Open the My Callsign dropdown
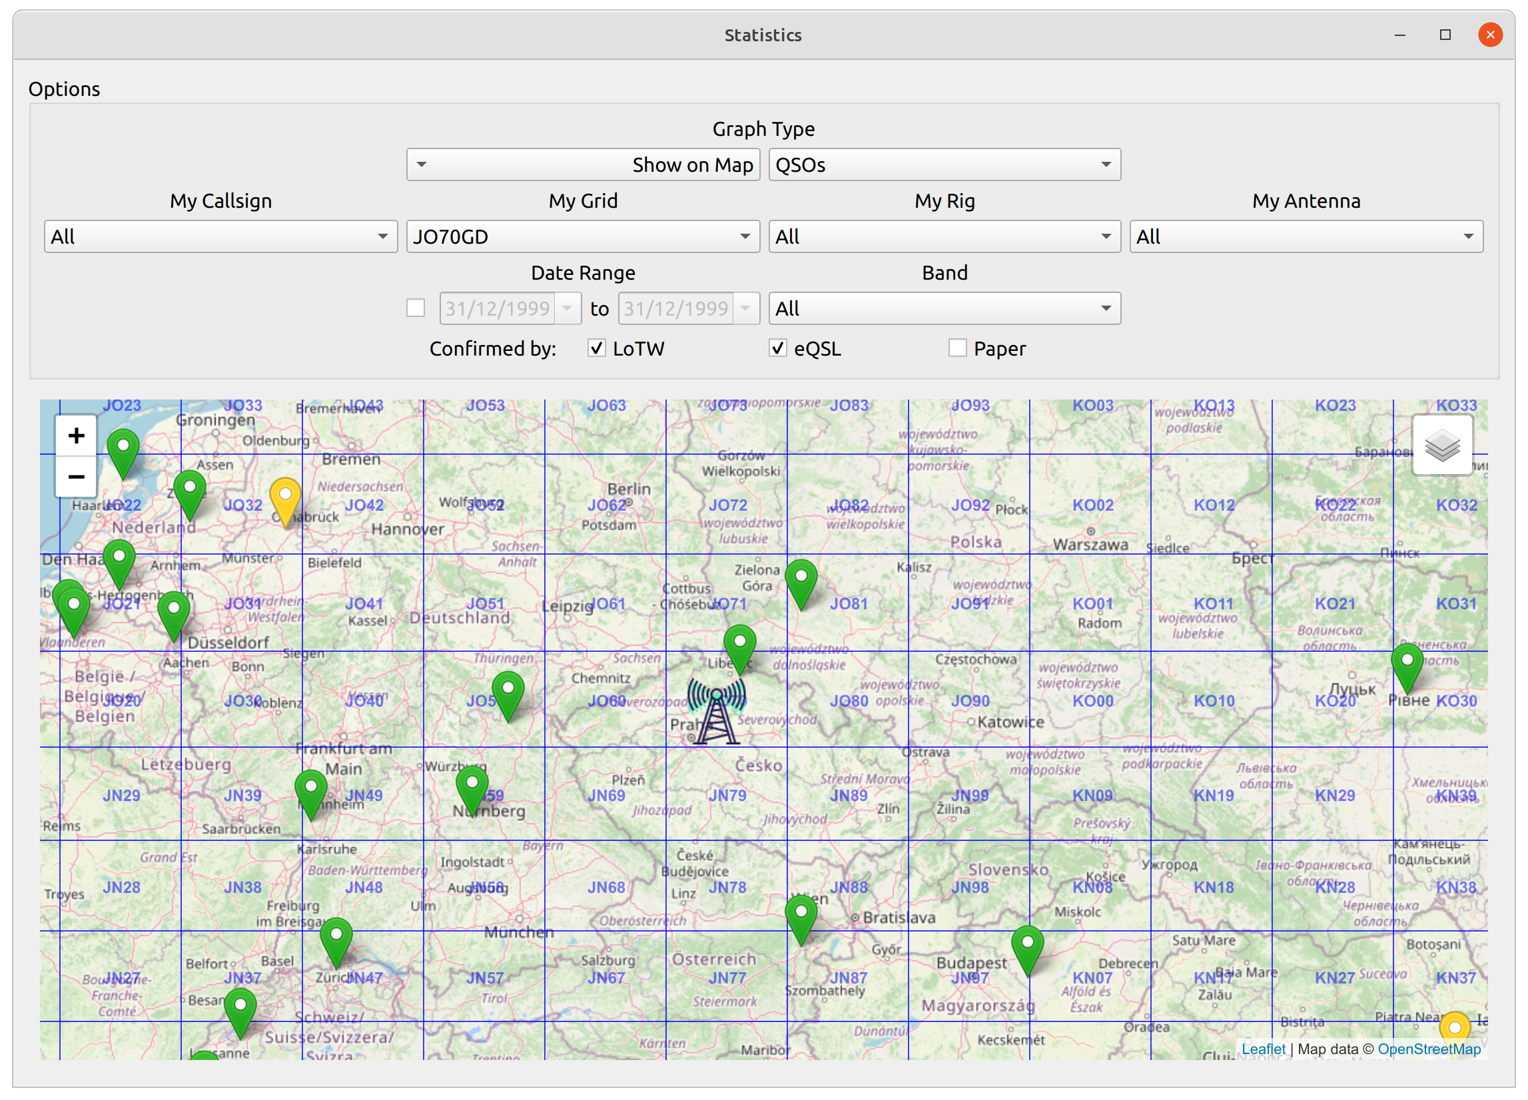 (x=220, y=237)
